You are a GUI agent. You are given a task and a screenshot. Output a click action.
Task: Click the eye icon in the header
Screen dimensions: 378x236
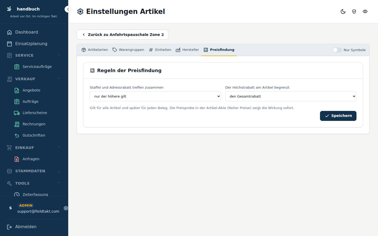click(x=365, y=12)
